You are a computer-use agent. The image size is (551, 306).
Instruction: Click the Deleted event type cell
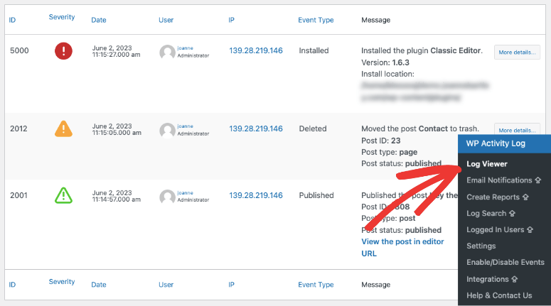coord(313,129)
